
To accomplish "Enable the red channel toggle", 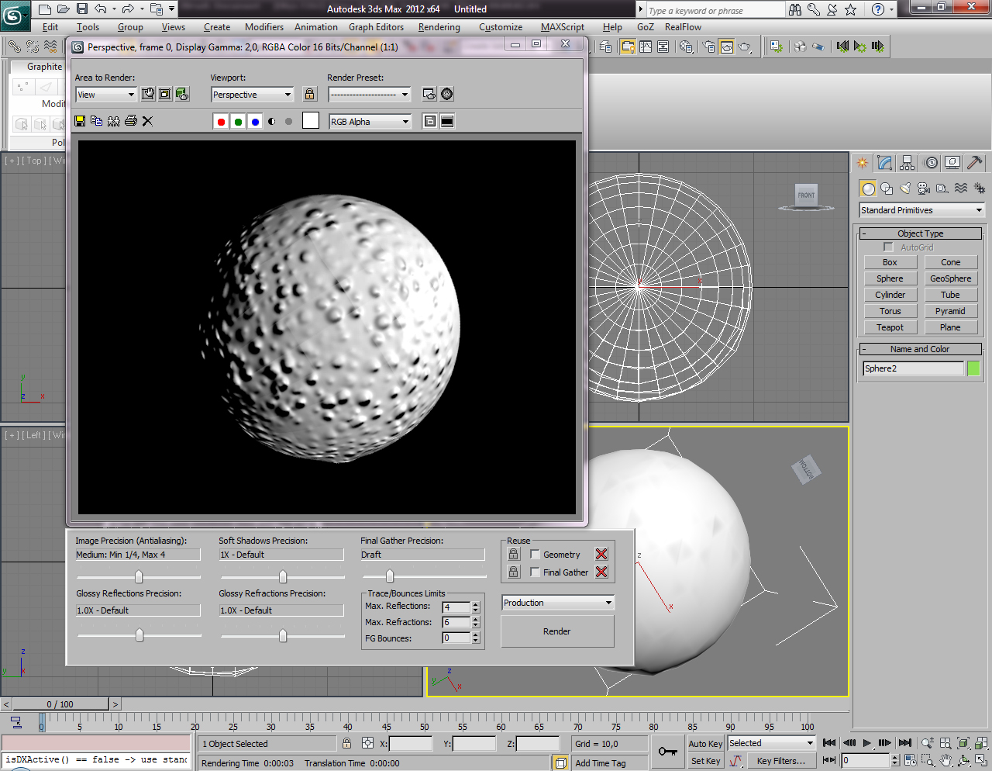I will (221, 122).
